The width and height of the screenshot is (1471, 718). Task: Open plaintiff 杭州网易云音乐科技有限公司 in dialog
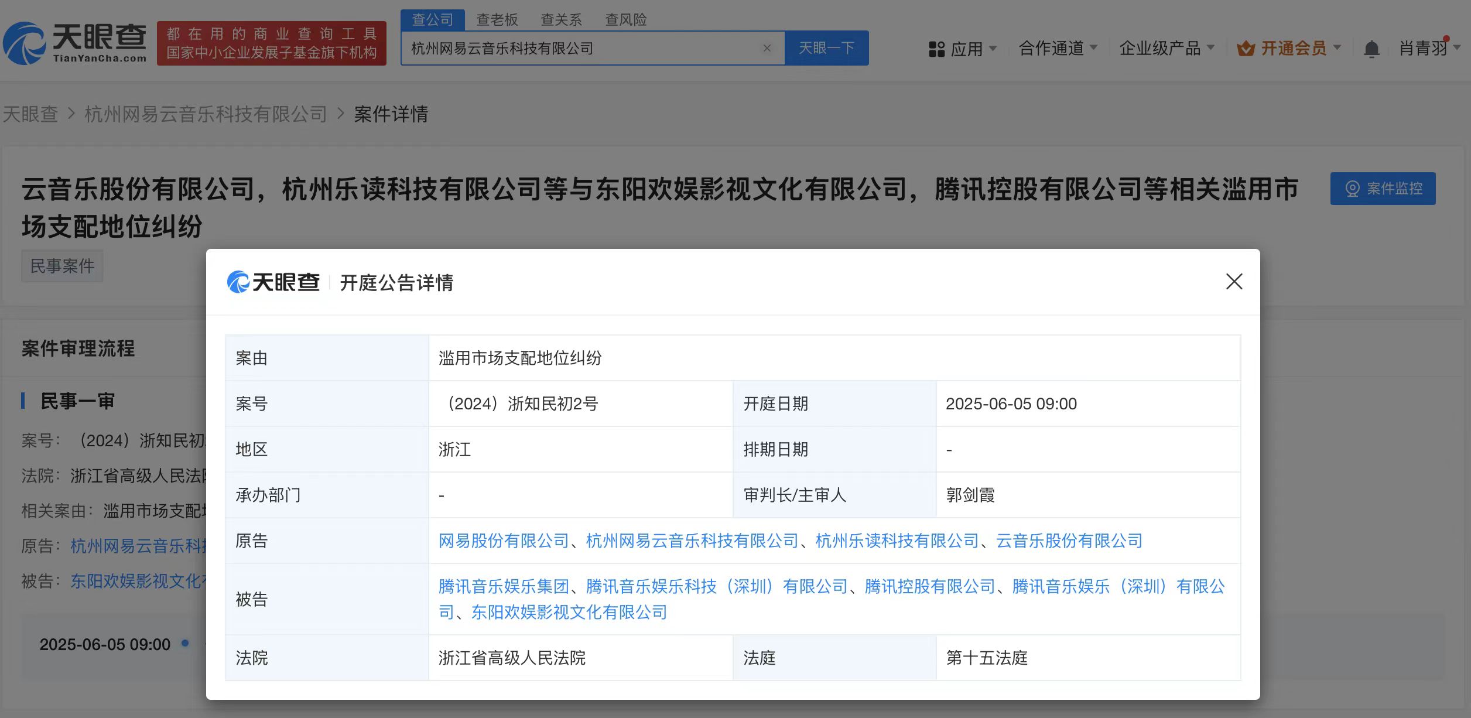[x=692, y=541]
